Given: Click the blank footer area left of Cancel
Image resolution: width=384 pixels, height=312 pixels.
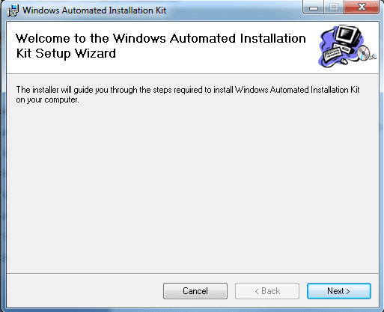Looking at the screenshot, I should [x=85, y=291].
